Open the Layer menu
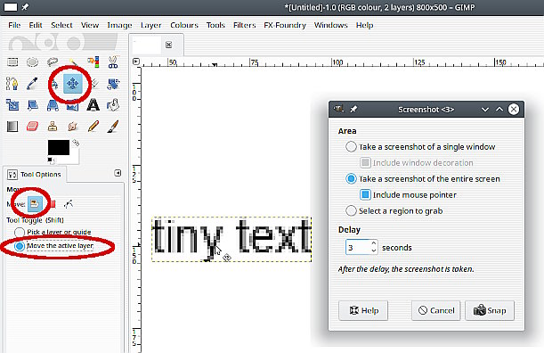Viewport: 544px width, 353px height. (x=151, y=25)
